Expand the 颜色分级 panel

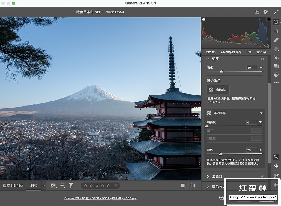pos(208,187)
